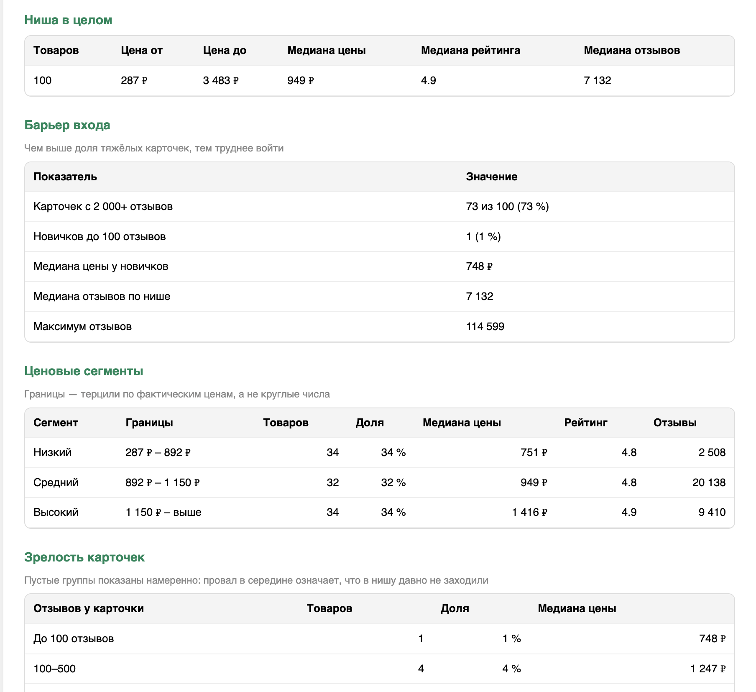Click the heading "Ниша в целом"
Viewport: 756px width, 692px height.
coord(68,20)
